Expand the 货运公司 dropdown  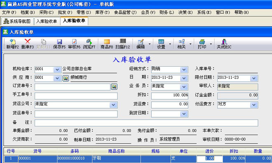tap(113, 105)
